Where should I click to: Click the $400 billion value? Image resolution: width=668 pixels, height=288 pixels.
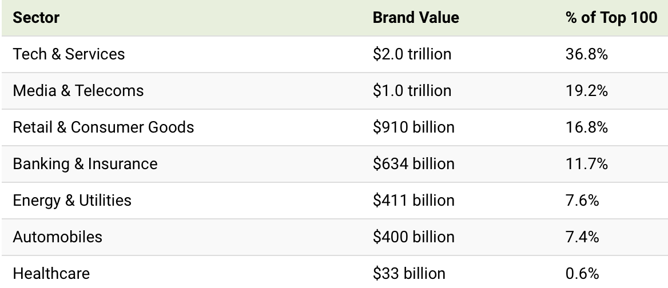click(x=414, y=237)
